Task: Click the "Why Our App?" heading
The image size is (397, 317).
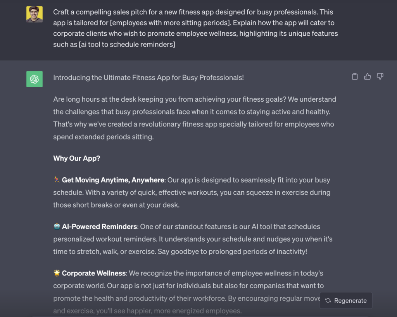Action: [77, 158]
